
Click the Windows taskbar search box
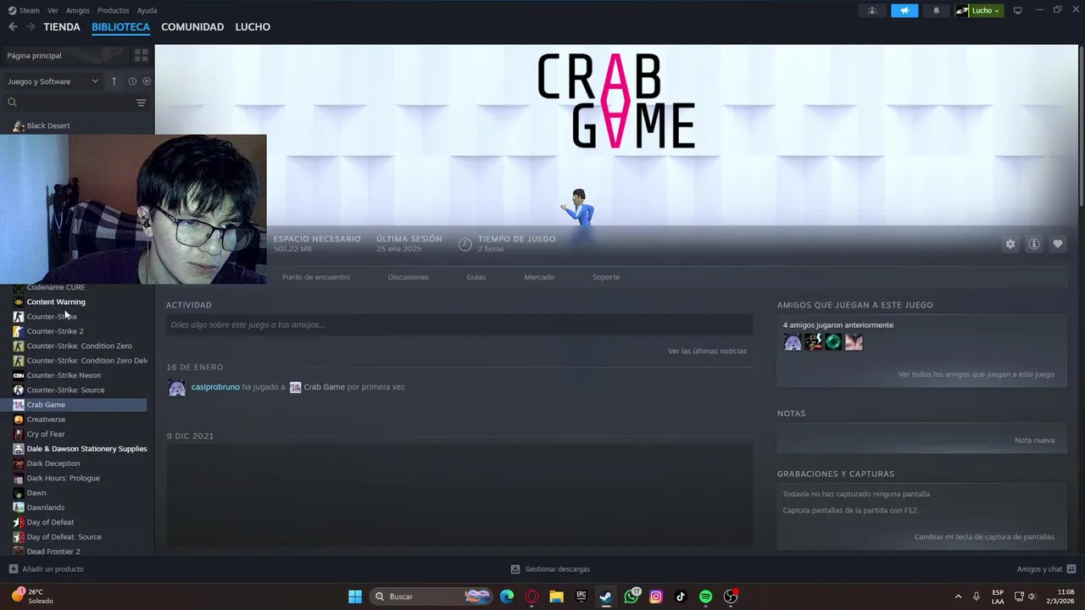coord(431,596)
